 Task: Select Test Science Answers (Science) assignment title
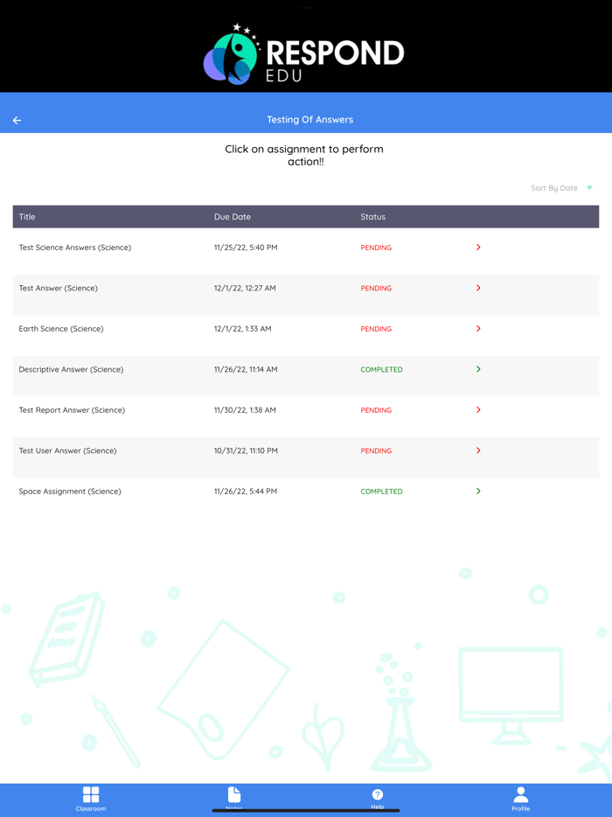(75, 248)
